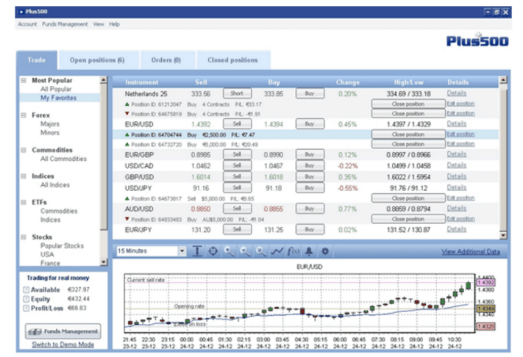
Task: Close position 64673817 under USD/JPY
Action: click(x=408, y=198)
